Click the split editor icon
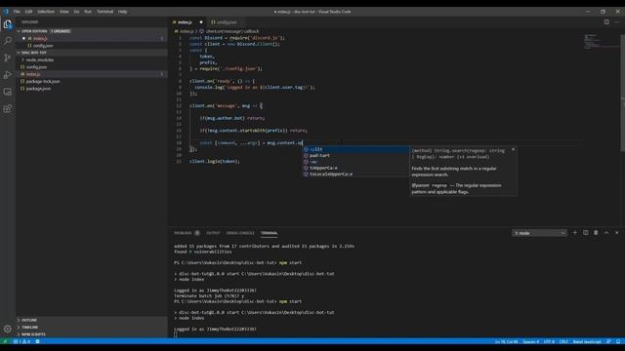Image resolution: width=625 pixels, height=351 pixels. 606,21
